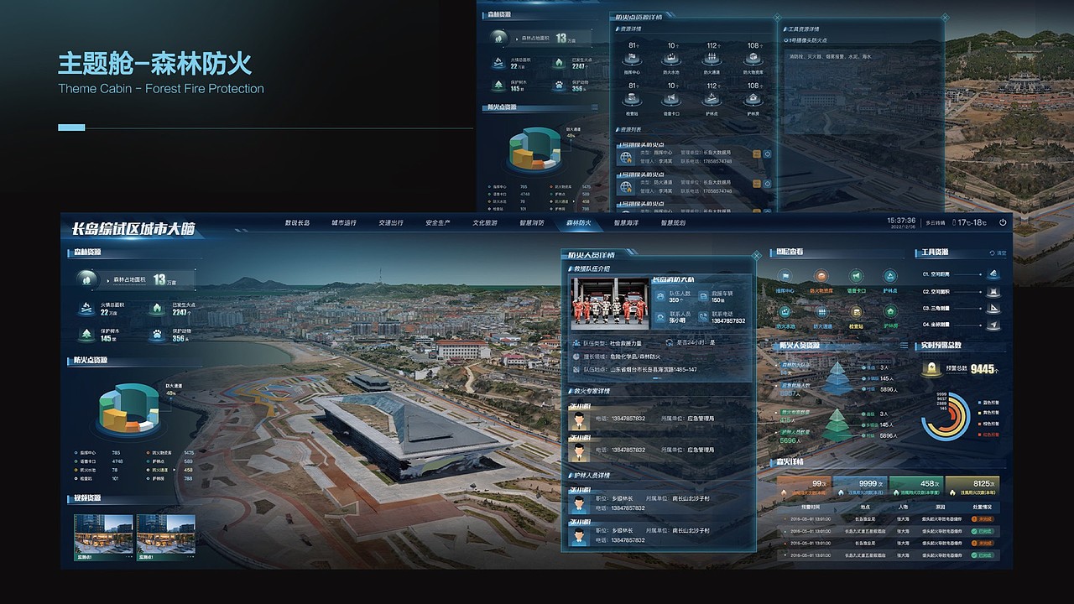Open the 智慧海洋 tab
Screen dimensions: 1074x604
pyautogui.click(x=626, y=223)
